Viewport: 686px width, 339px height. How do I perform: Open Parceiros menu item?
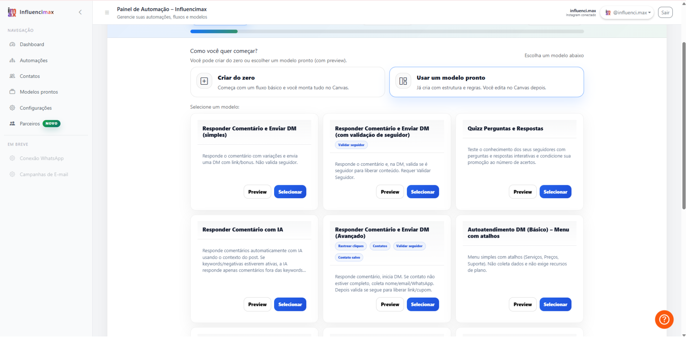(x=30, y=124)
